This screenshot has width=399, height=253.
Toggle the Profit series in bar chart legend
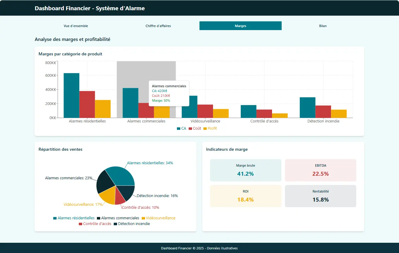click(x=210, y=128)
